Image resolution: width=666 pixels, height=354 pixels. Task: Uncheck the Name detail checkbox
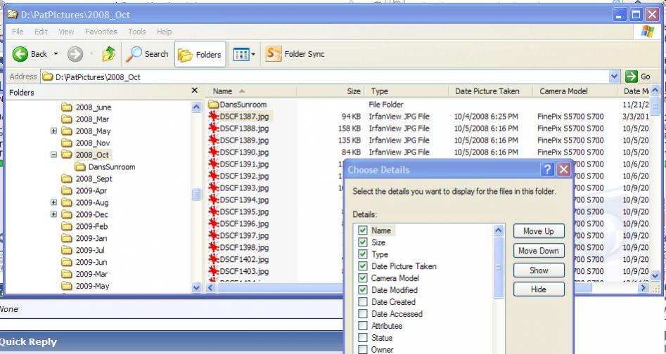(362, 230)
